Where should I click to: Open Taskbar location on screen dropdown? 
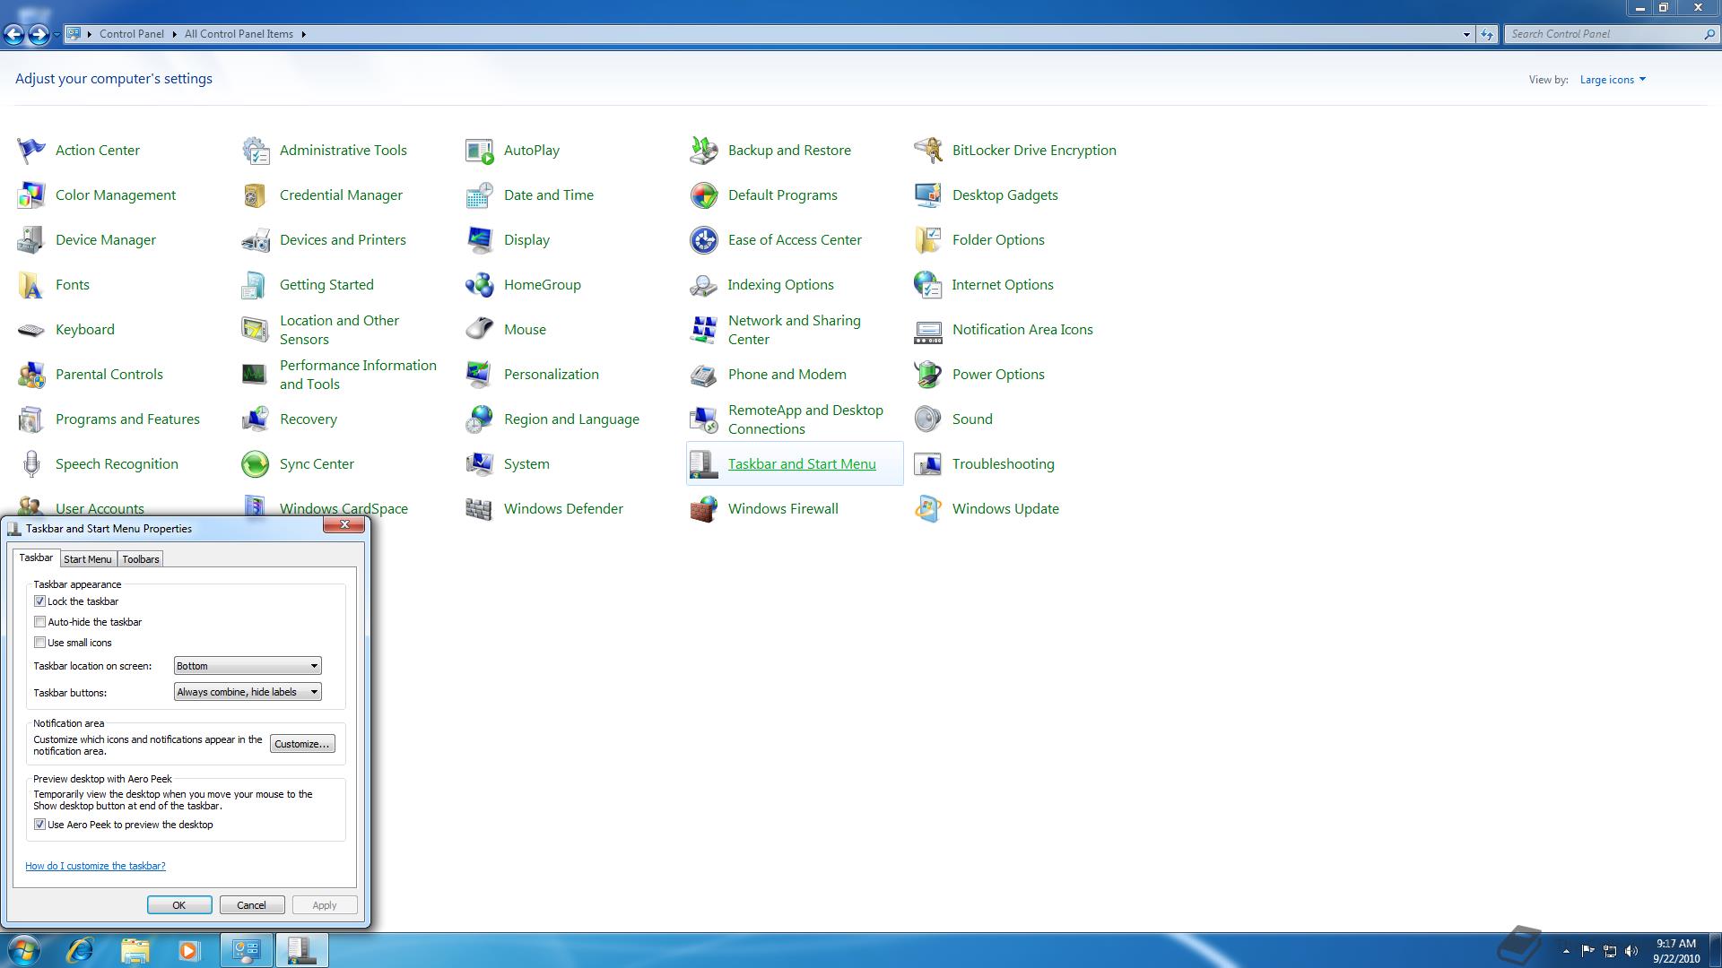coord(248,666)
